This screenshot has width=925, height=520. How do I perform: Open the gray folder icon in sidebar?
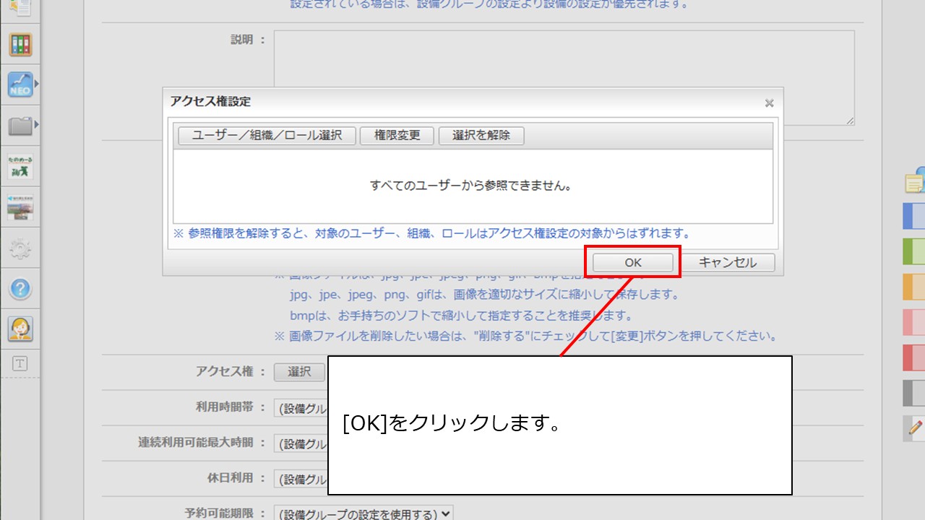tap(20, 126)
